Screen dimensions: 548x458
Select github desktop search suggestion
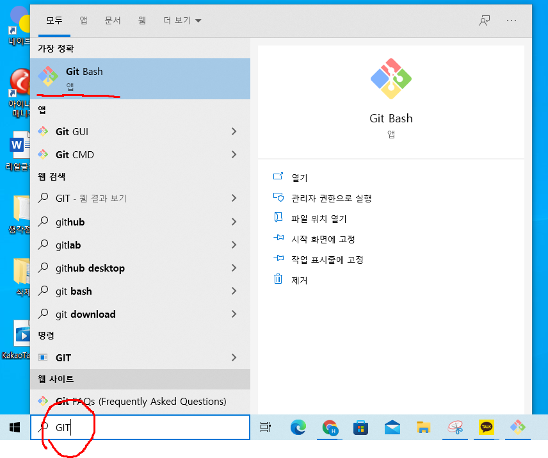coord(140,268)
